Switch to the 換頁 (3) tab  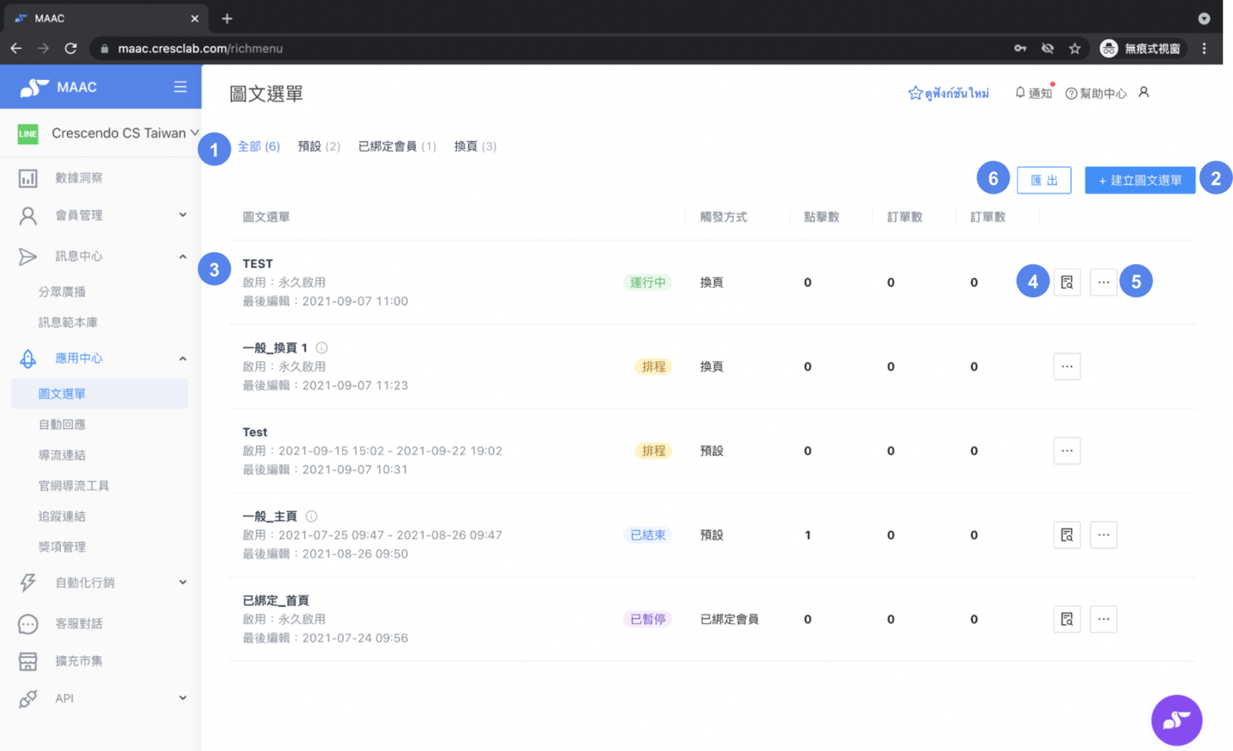475,146
